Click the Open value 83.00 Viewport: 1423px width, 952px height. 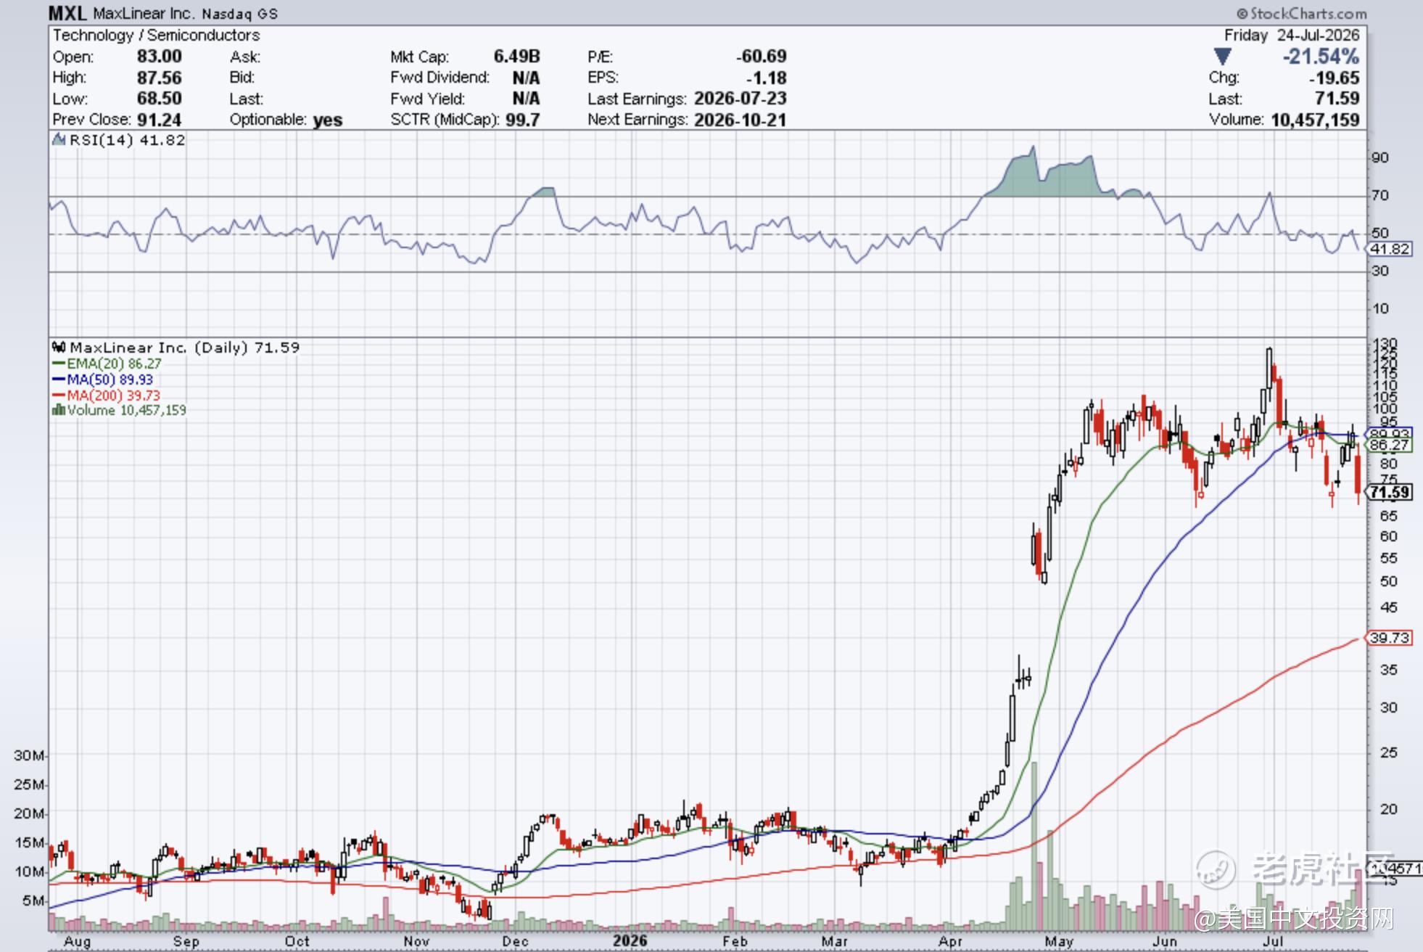[x=160, y=57]
